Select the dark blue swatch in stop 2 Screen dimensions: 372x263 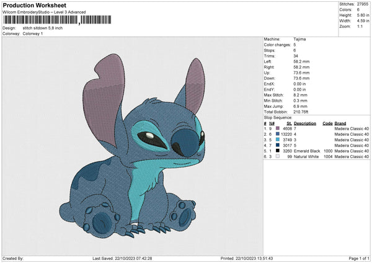click(x=277, y=133)
